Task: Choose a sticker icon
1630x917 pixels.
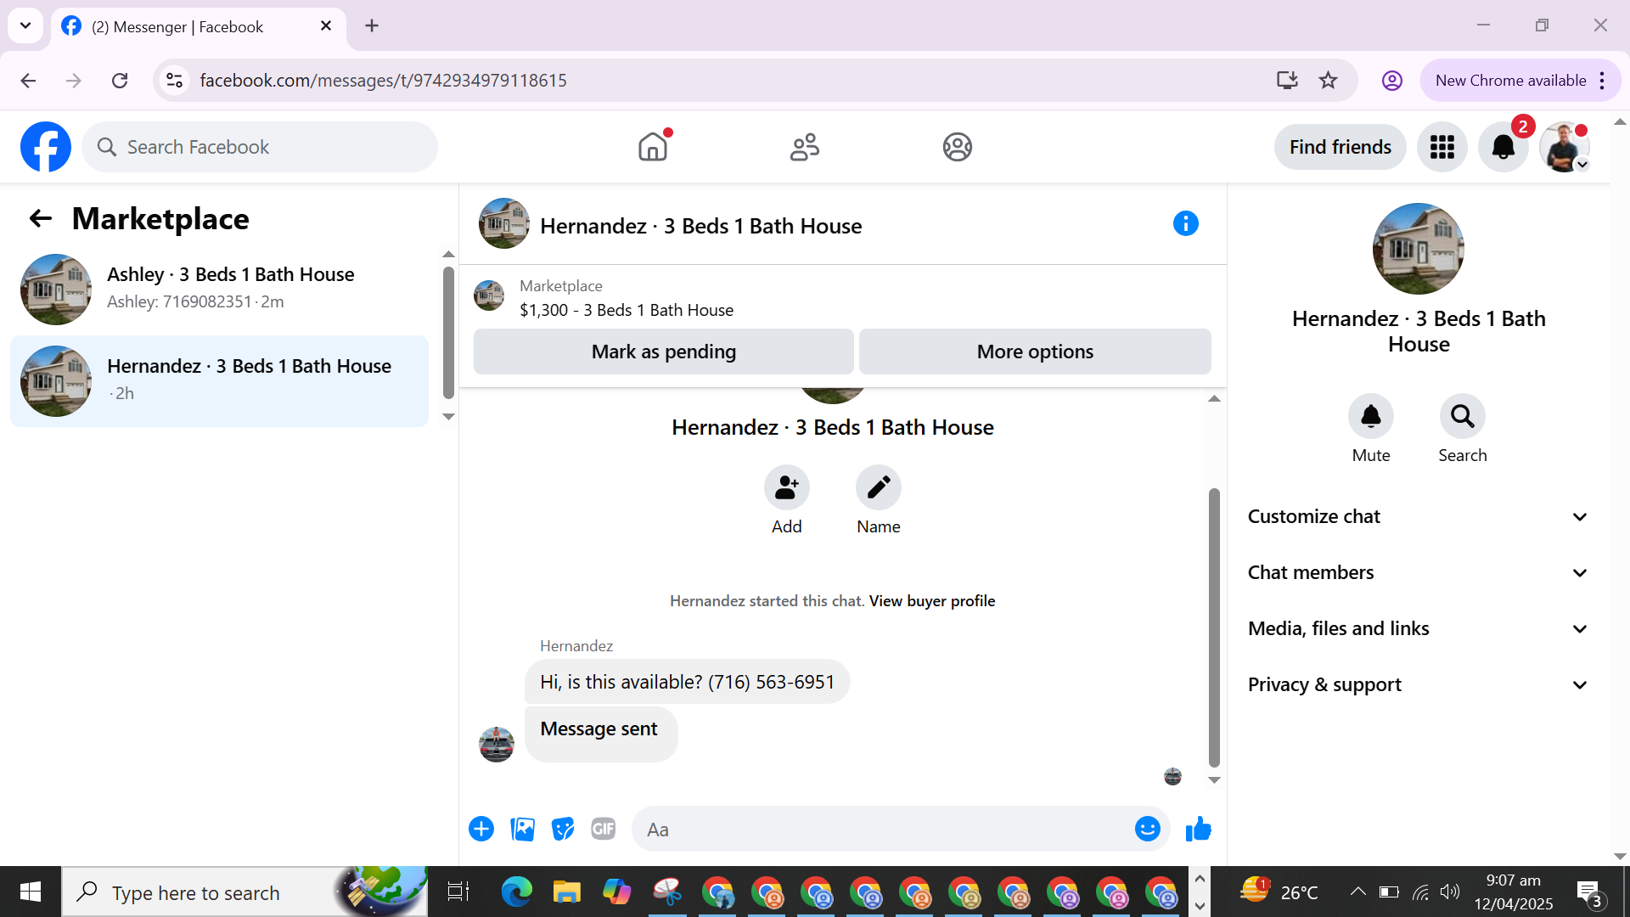Action: (x=562, y=829)
